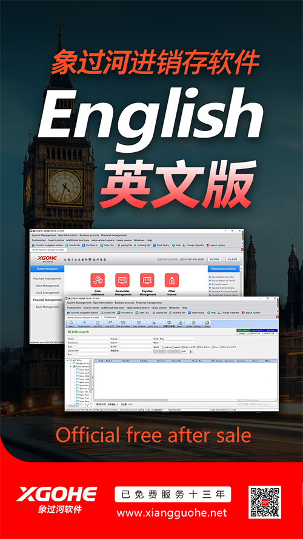Click the QR code on the red banner
The width and height of the screenshot is (303, 539).
coord(265,502)
